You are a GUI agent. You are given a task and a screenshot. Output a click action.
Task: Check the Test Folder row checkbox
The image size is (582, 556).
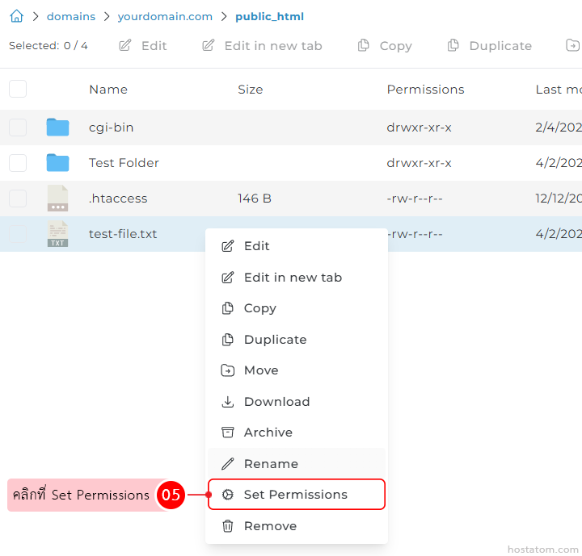[18, 163]
